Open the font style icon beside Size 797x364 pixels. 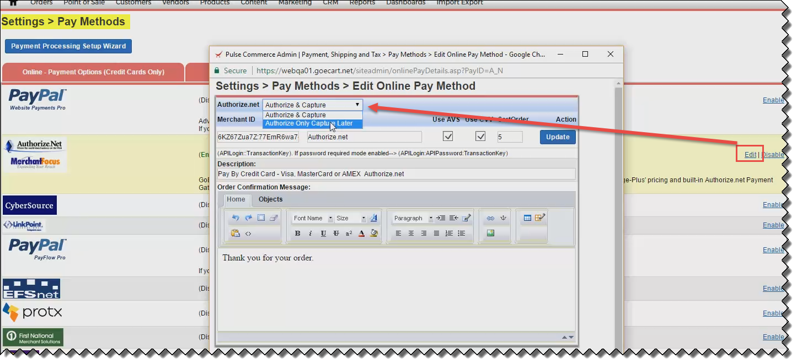[374, 218]
